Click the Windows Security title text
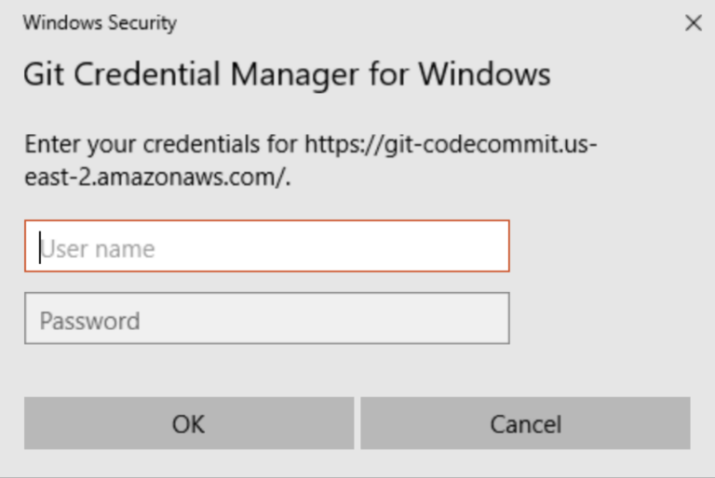 point(100,23)
